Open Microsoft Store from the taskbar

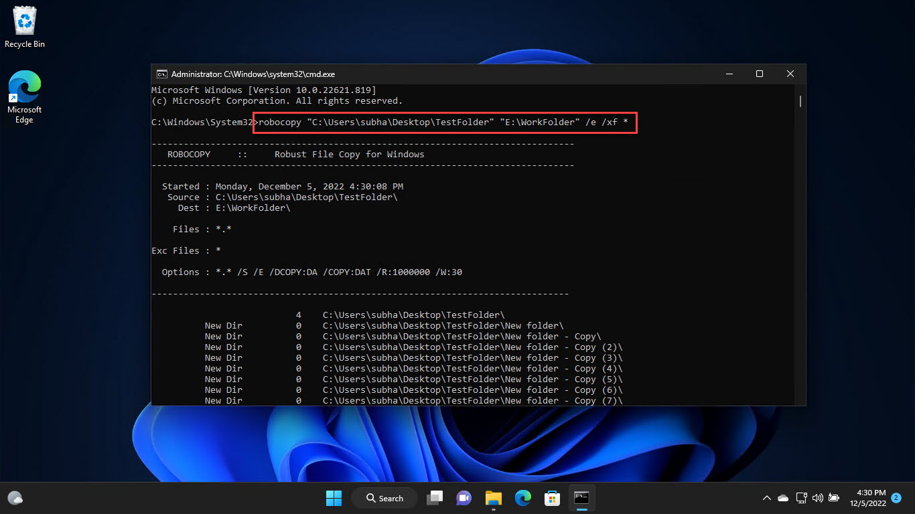coord(553,498)
